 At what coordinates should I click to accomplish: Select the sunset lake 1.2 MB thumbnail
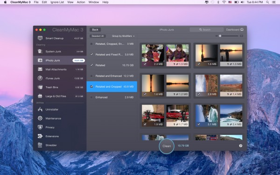tap(177, 85)
